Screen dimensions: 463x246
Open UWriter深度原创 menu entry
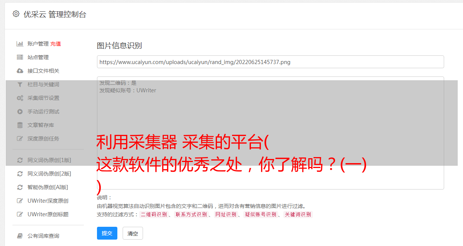coord(48,201)
